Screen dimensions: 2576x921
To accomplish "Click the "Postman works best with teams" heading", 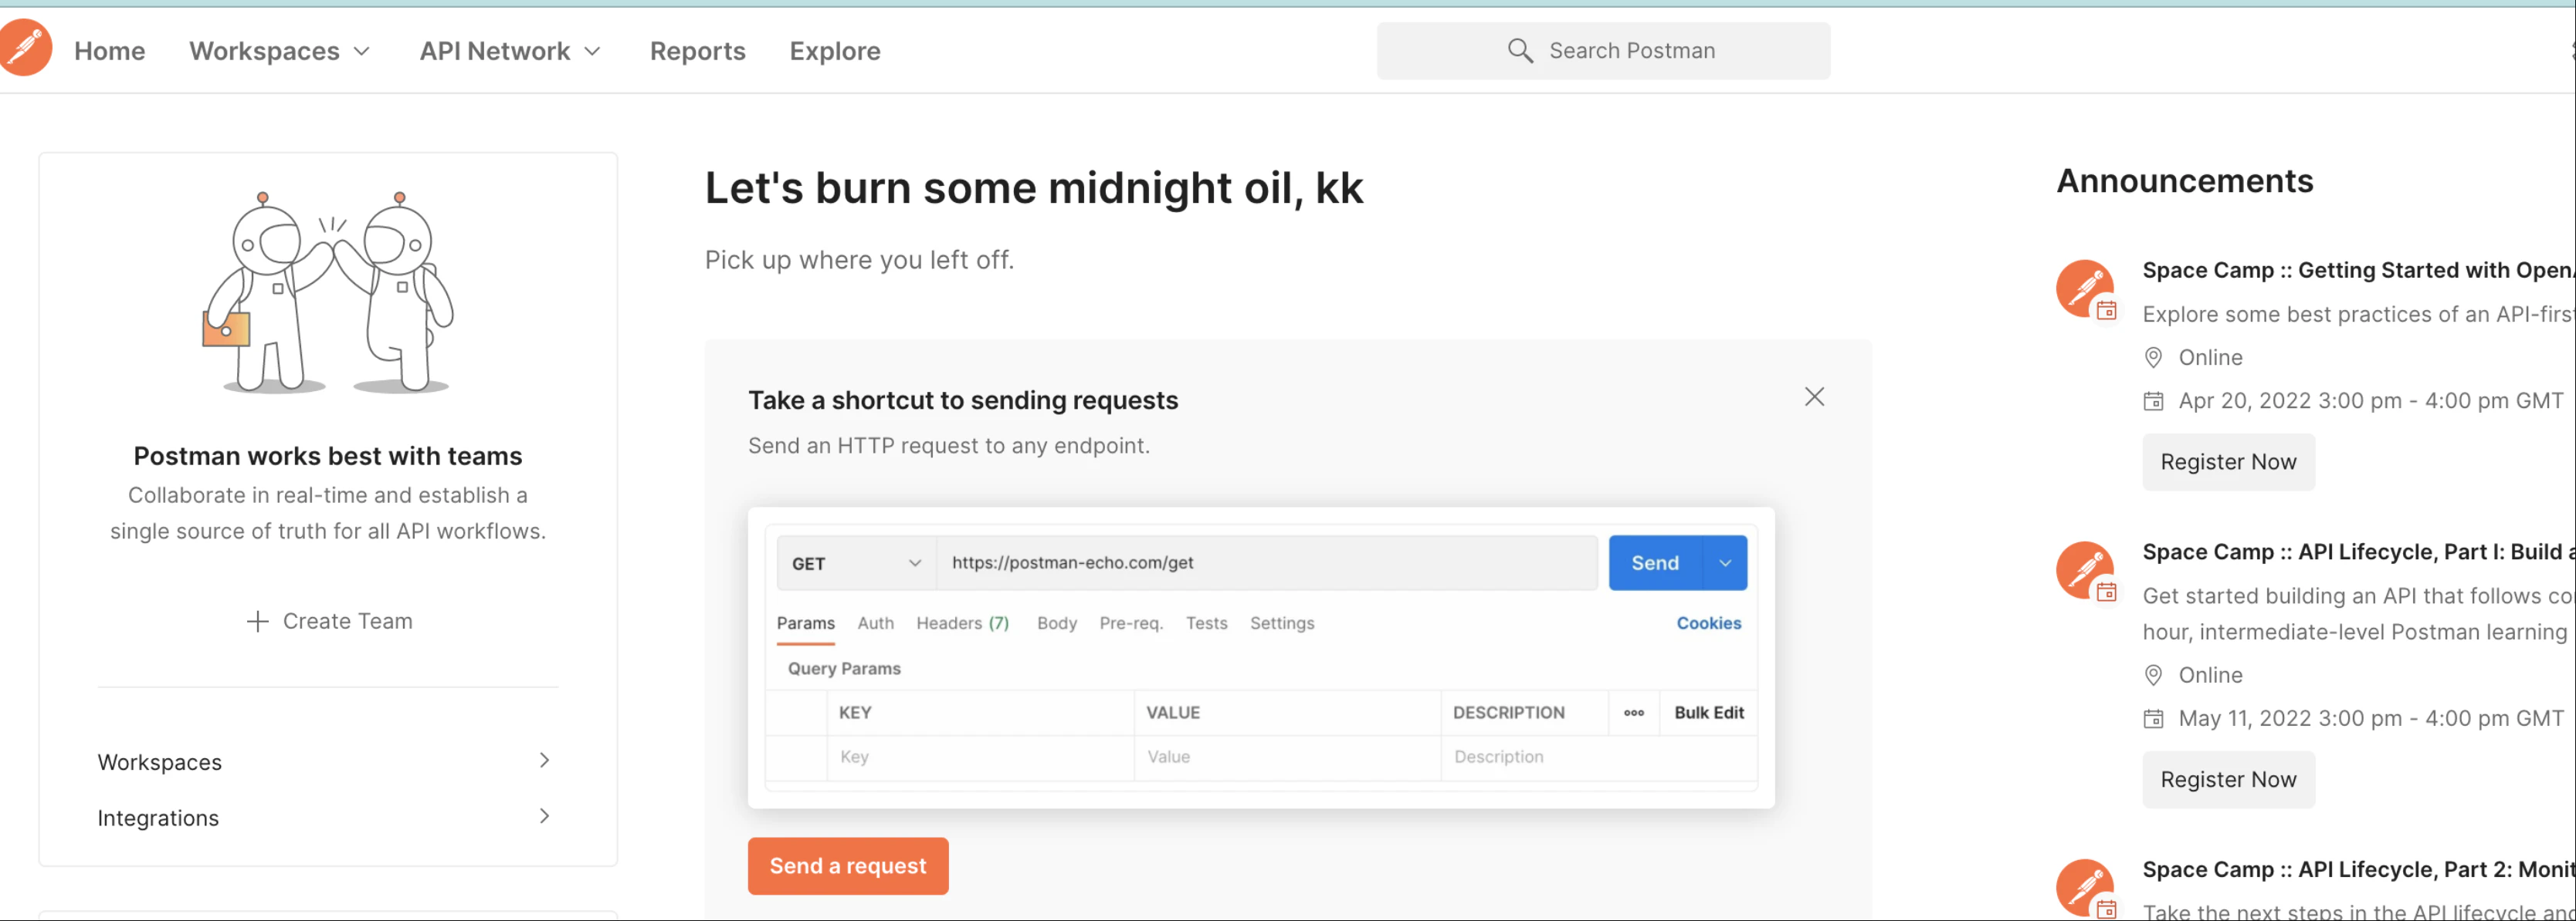I will coord(328,456).
